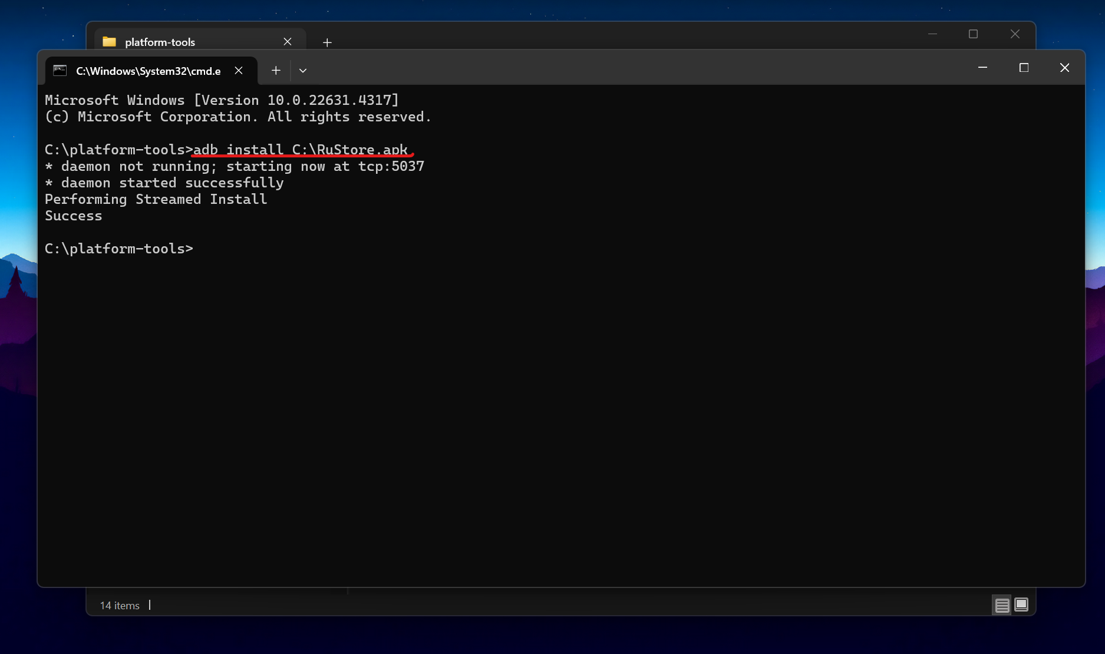
Task: Open a new terminal tab with plus
Action: (x=276, y=71)
